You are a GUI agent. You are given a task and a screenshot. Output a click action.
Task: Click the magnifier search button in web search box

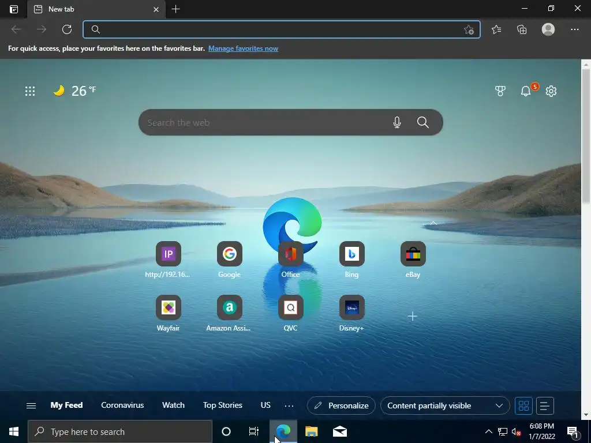point(423,122)
